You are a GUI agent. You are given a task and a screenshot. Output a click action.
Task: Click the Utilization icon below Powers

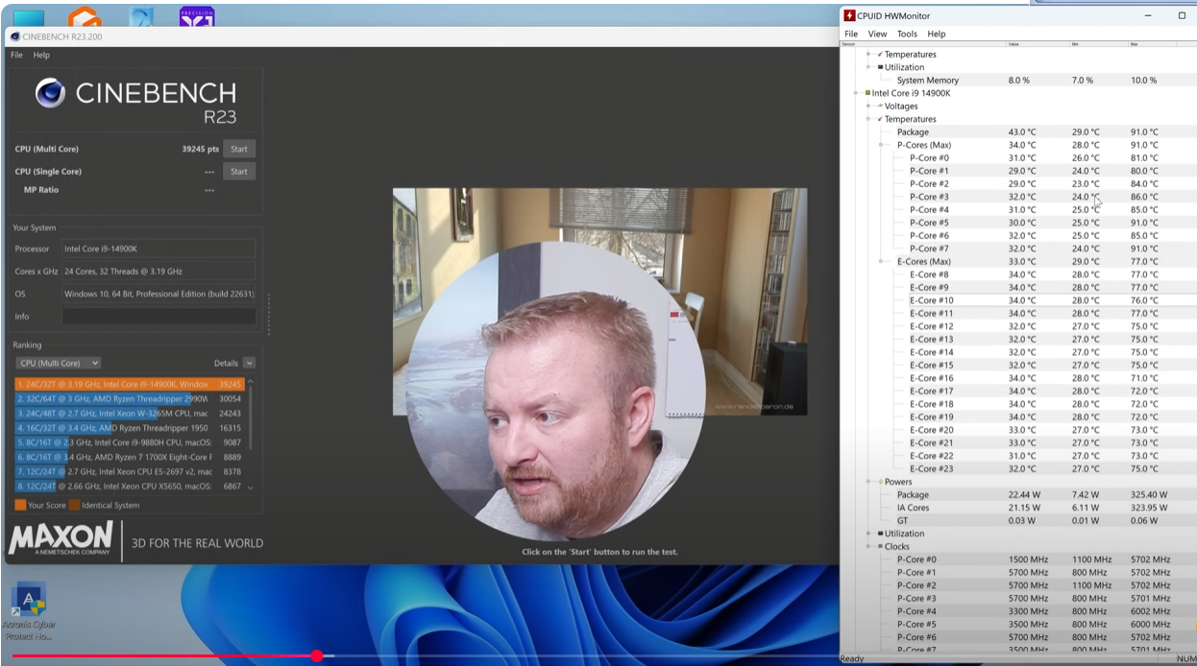(880, 534)
